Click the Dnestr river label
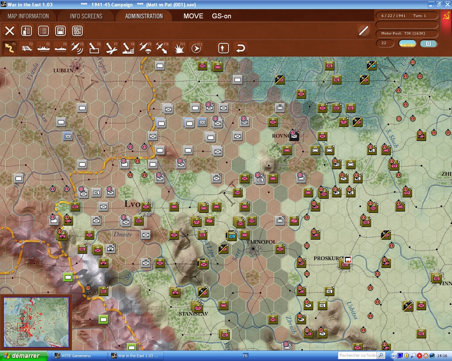 pyautogui.click(x=123, y=234)
